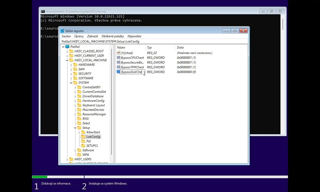Click the cmd.exe window title bar icon
This screenshot has height=192, width=320.
coord(43,11)
